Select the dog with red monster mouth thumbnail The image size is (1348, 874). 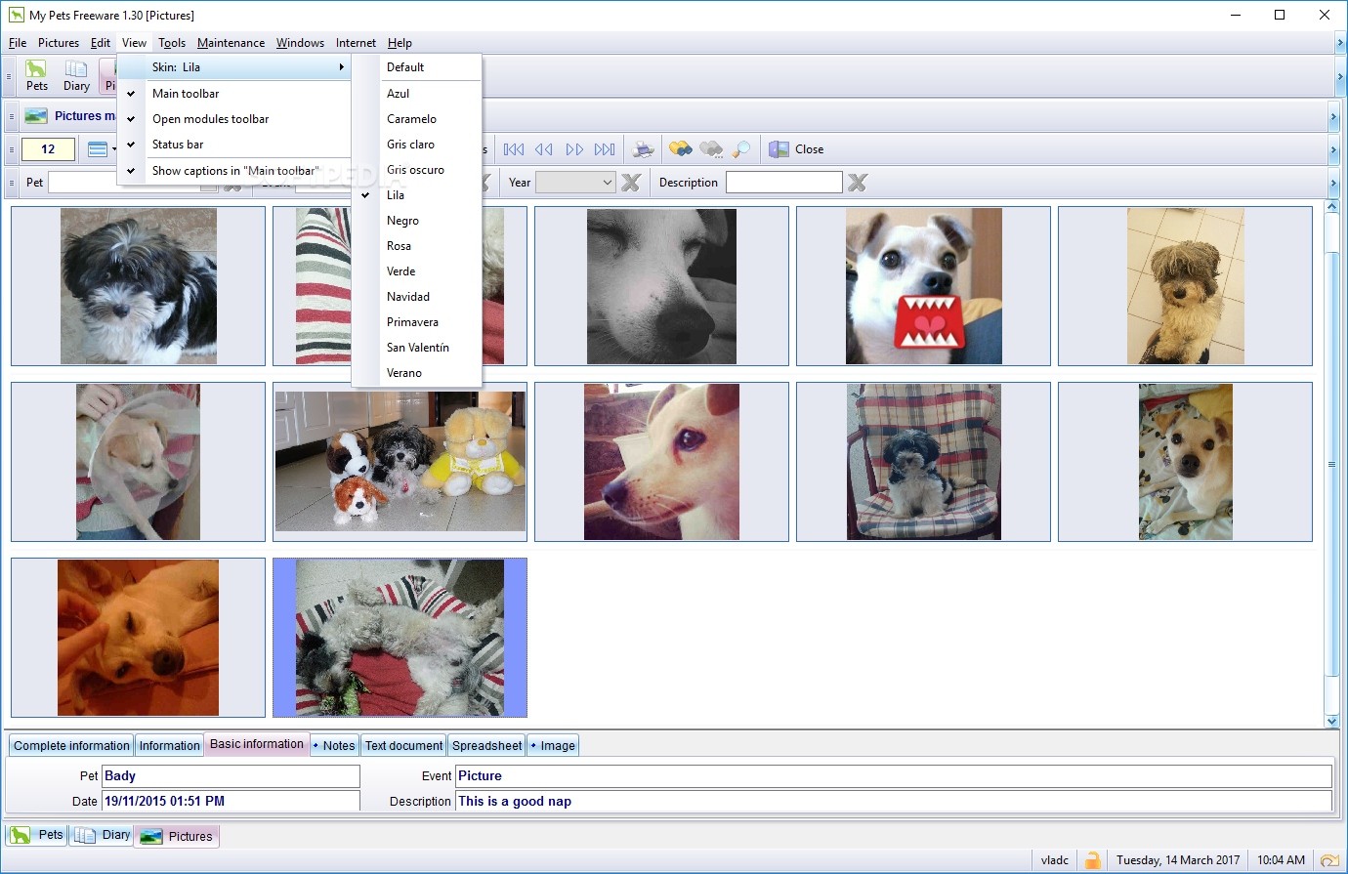tap(923, 286)
